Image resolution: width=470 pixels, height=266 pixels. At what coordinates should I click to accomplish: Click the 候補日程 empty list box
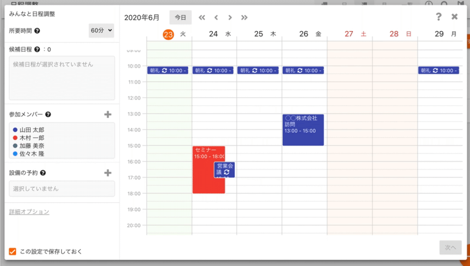[62, 78]
